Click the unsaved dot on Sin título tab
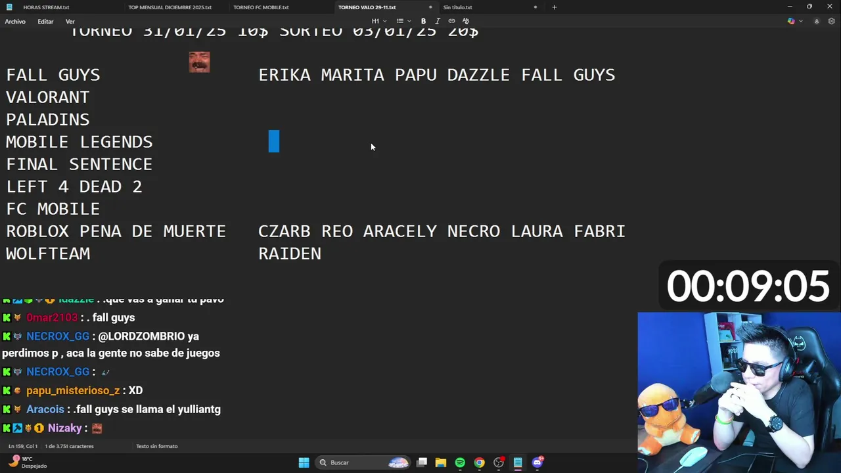Screen dimensions: 841x473 click(535, 7)
